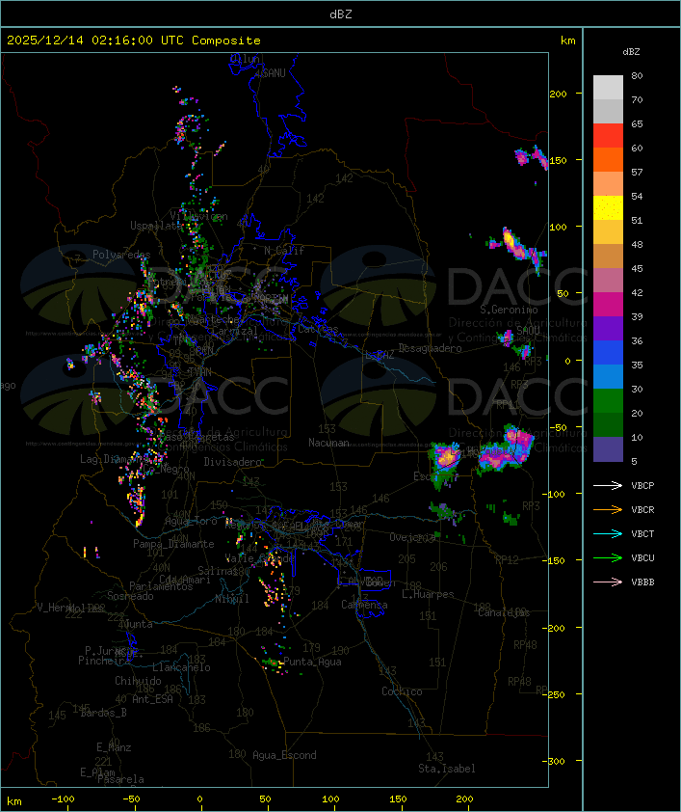Select the purple 36-39 dBZ swatch
The width and height of the screenshot is (681, 812).
click(608, 328)
